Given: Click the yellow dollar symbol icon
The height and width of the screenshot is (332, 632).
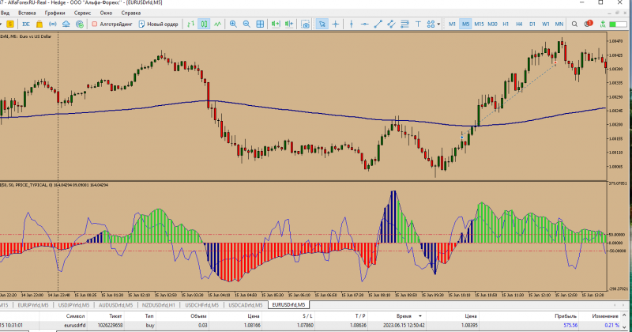Looking at the screenshot, I should 10,25.
